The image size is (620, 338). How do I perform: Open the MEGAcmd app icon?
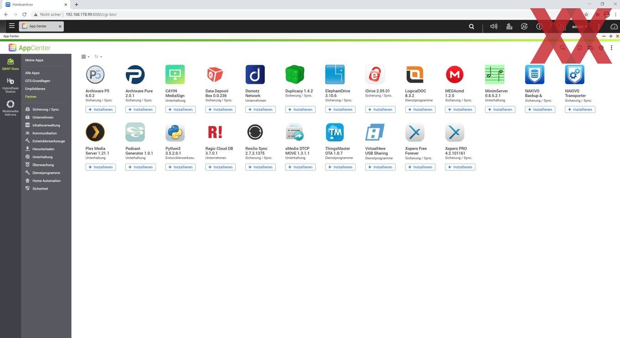point(455,75)
